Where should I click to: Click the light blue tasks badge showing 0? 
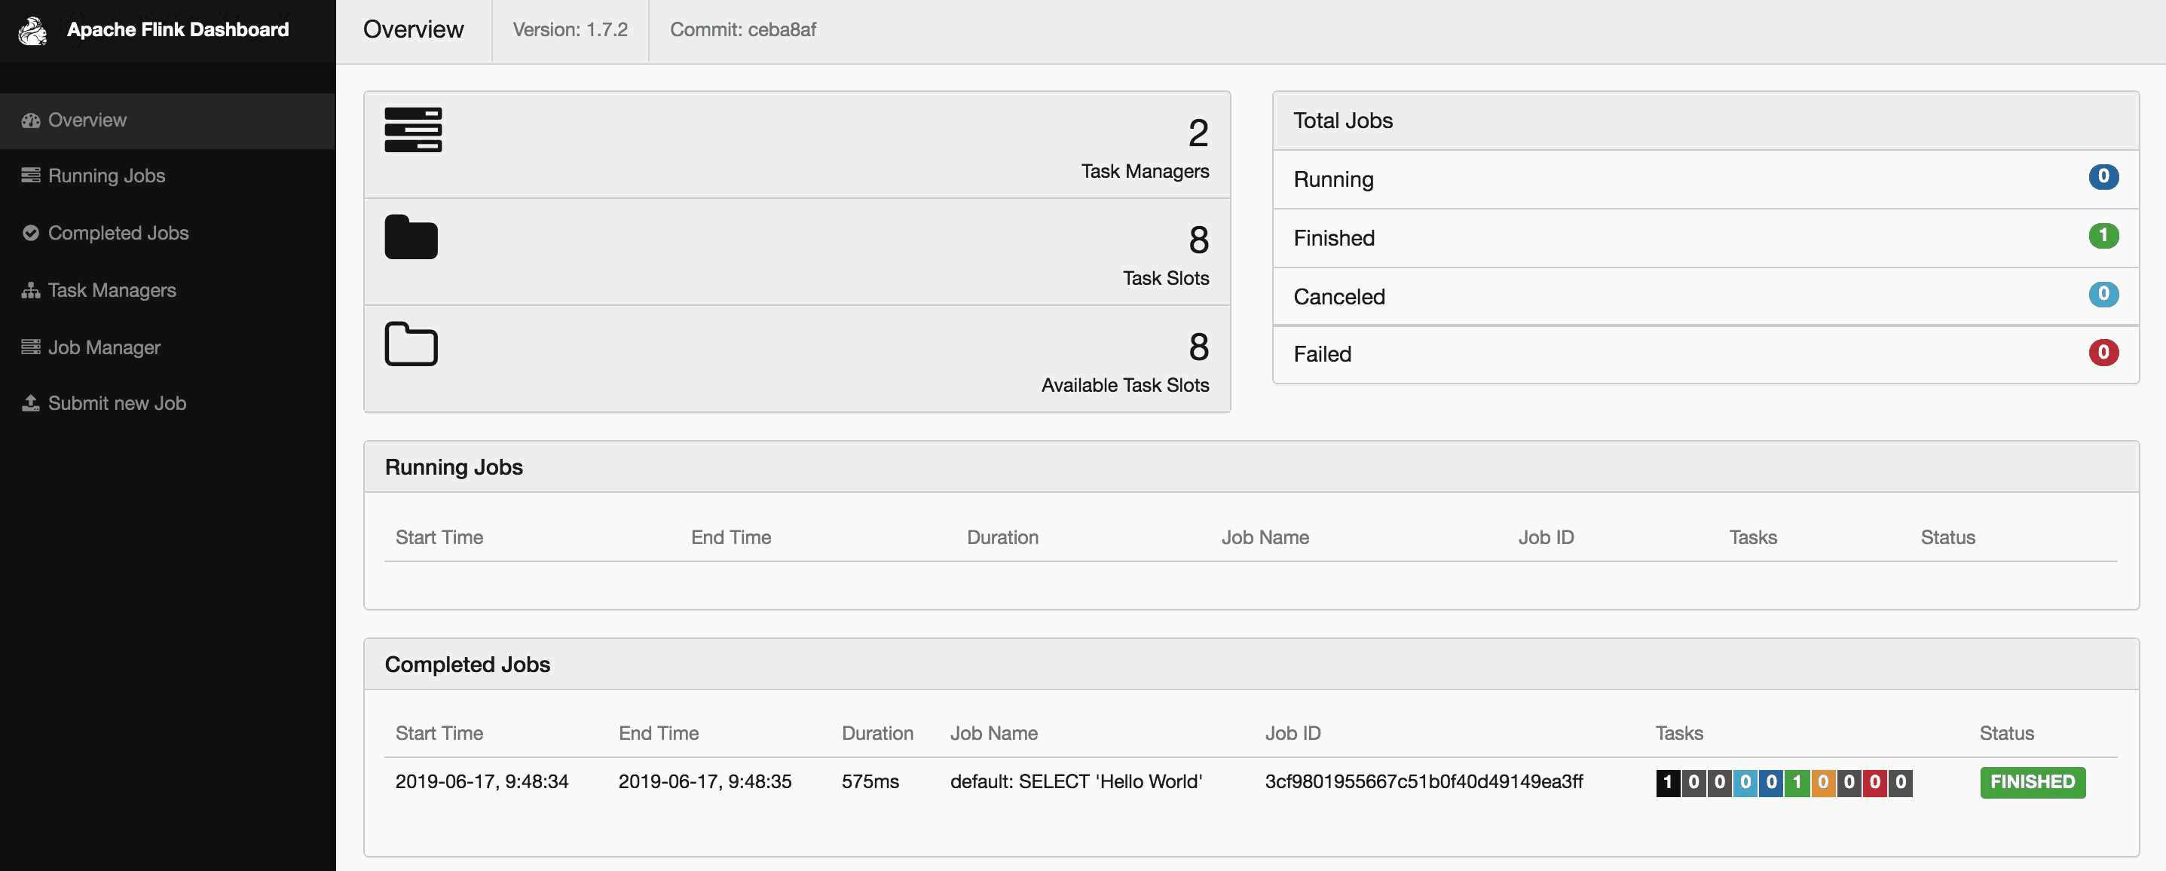1745,783
